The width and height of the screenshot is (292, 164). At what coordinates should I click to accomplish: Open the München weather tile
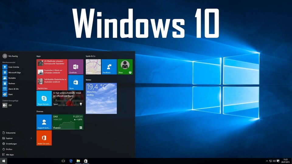coord(101,98)
